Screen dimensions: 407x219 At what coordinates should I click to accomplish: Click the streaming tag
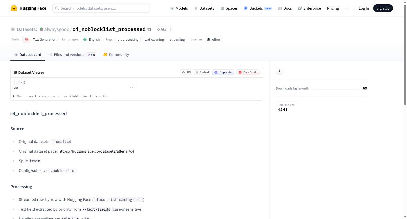click(177, 39)
